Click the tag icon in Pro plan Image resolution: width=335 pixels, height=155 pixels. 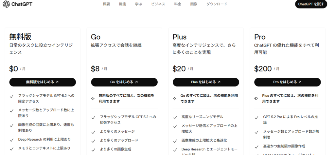(256, 98)
